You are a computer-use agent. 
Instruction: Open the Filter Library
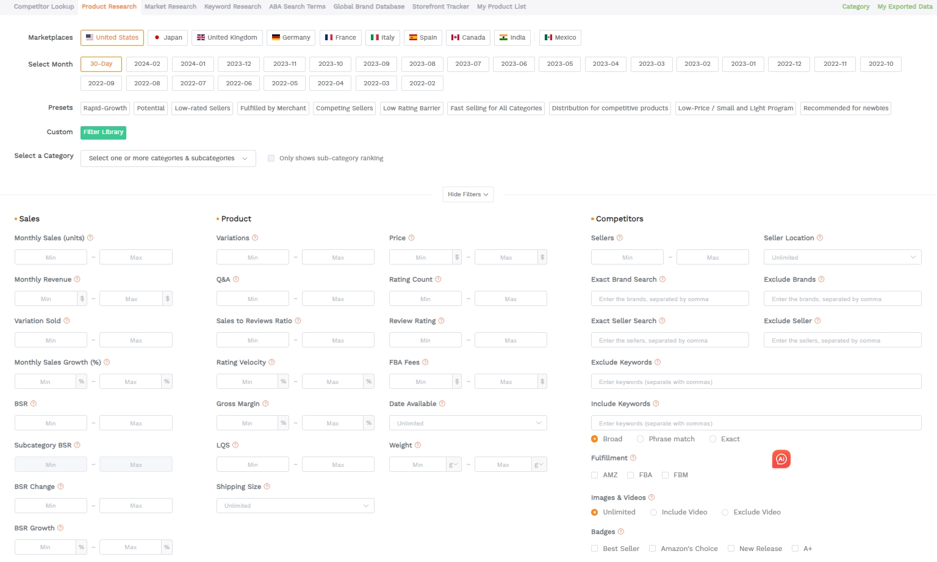(x=103, y=132)
